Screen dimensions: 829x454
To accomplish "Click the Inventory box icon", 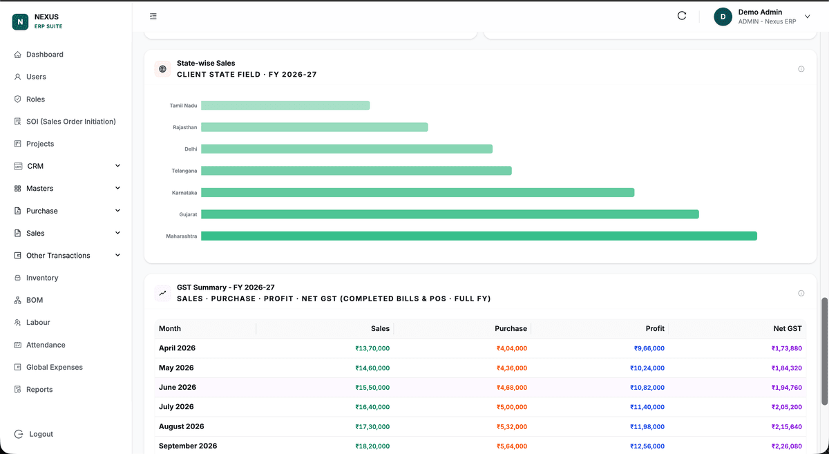I will [x=17, y=278].
